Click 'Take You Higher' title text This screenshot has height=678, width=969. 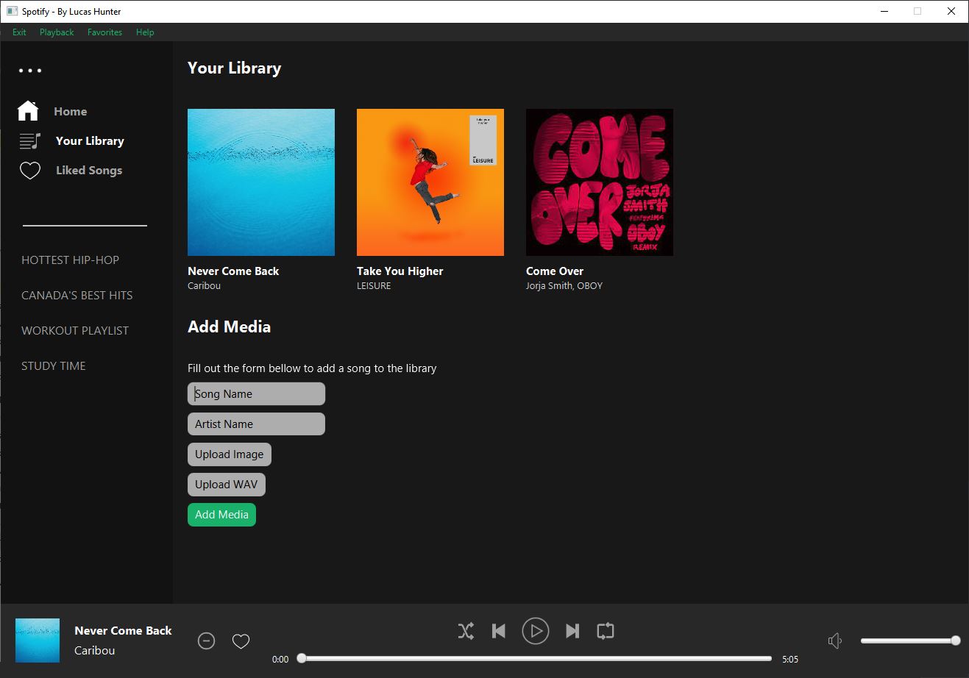[400, 271]
